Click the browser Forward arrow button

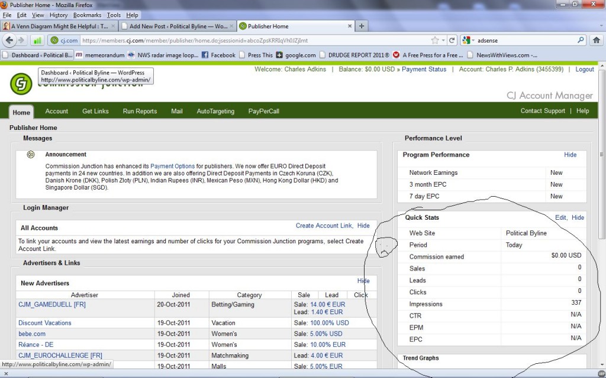click(x=21, y=40)
